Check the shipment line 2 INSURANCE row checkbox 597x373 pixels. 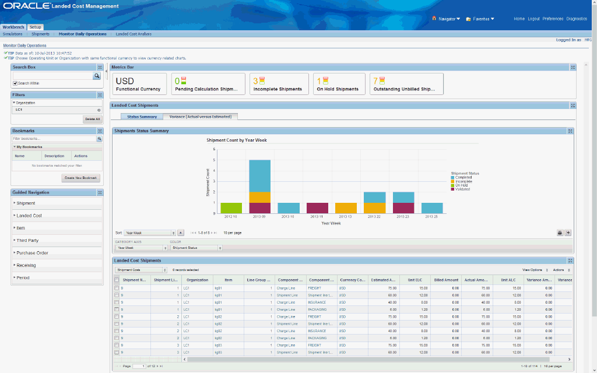(117, 331)
